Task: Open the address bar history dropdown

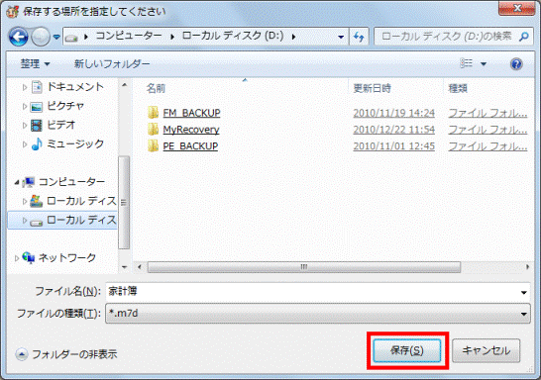Action: [x=341, y=37]
